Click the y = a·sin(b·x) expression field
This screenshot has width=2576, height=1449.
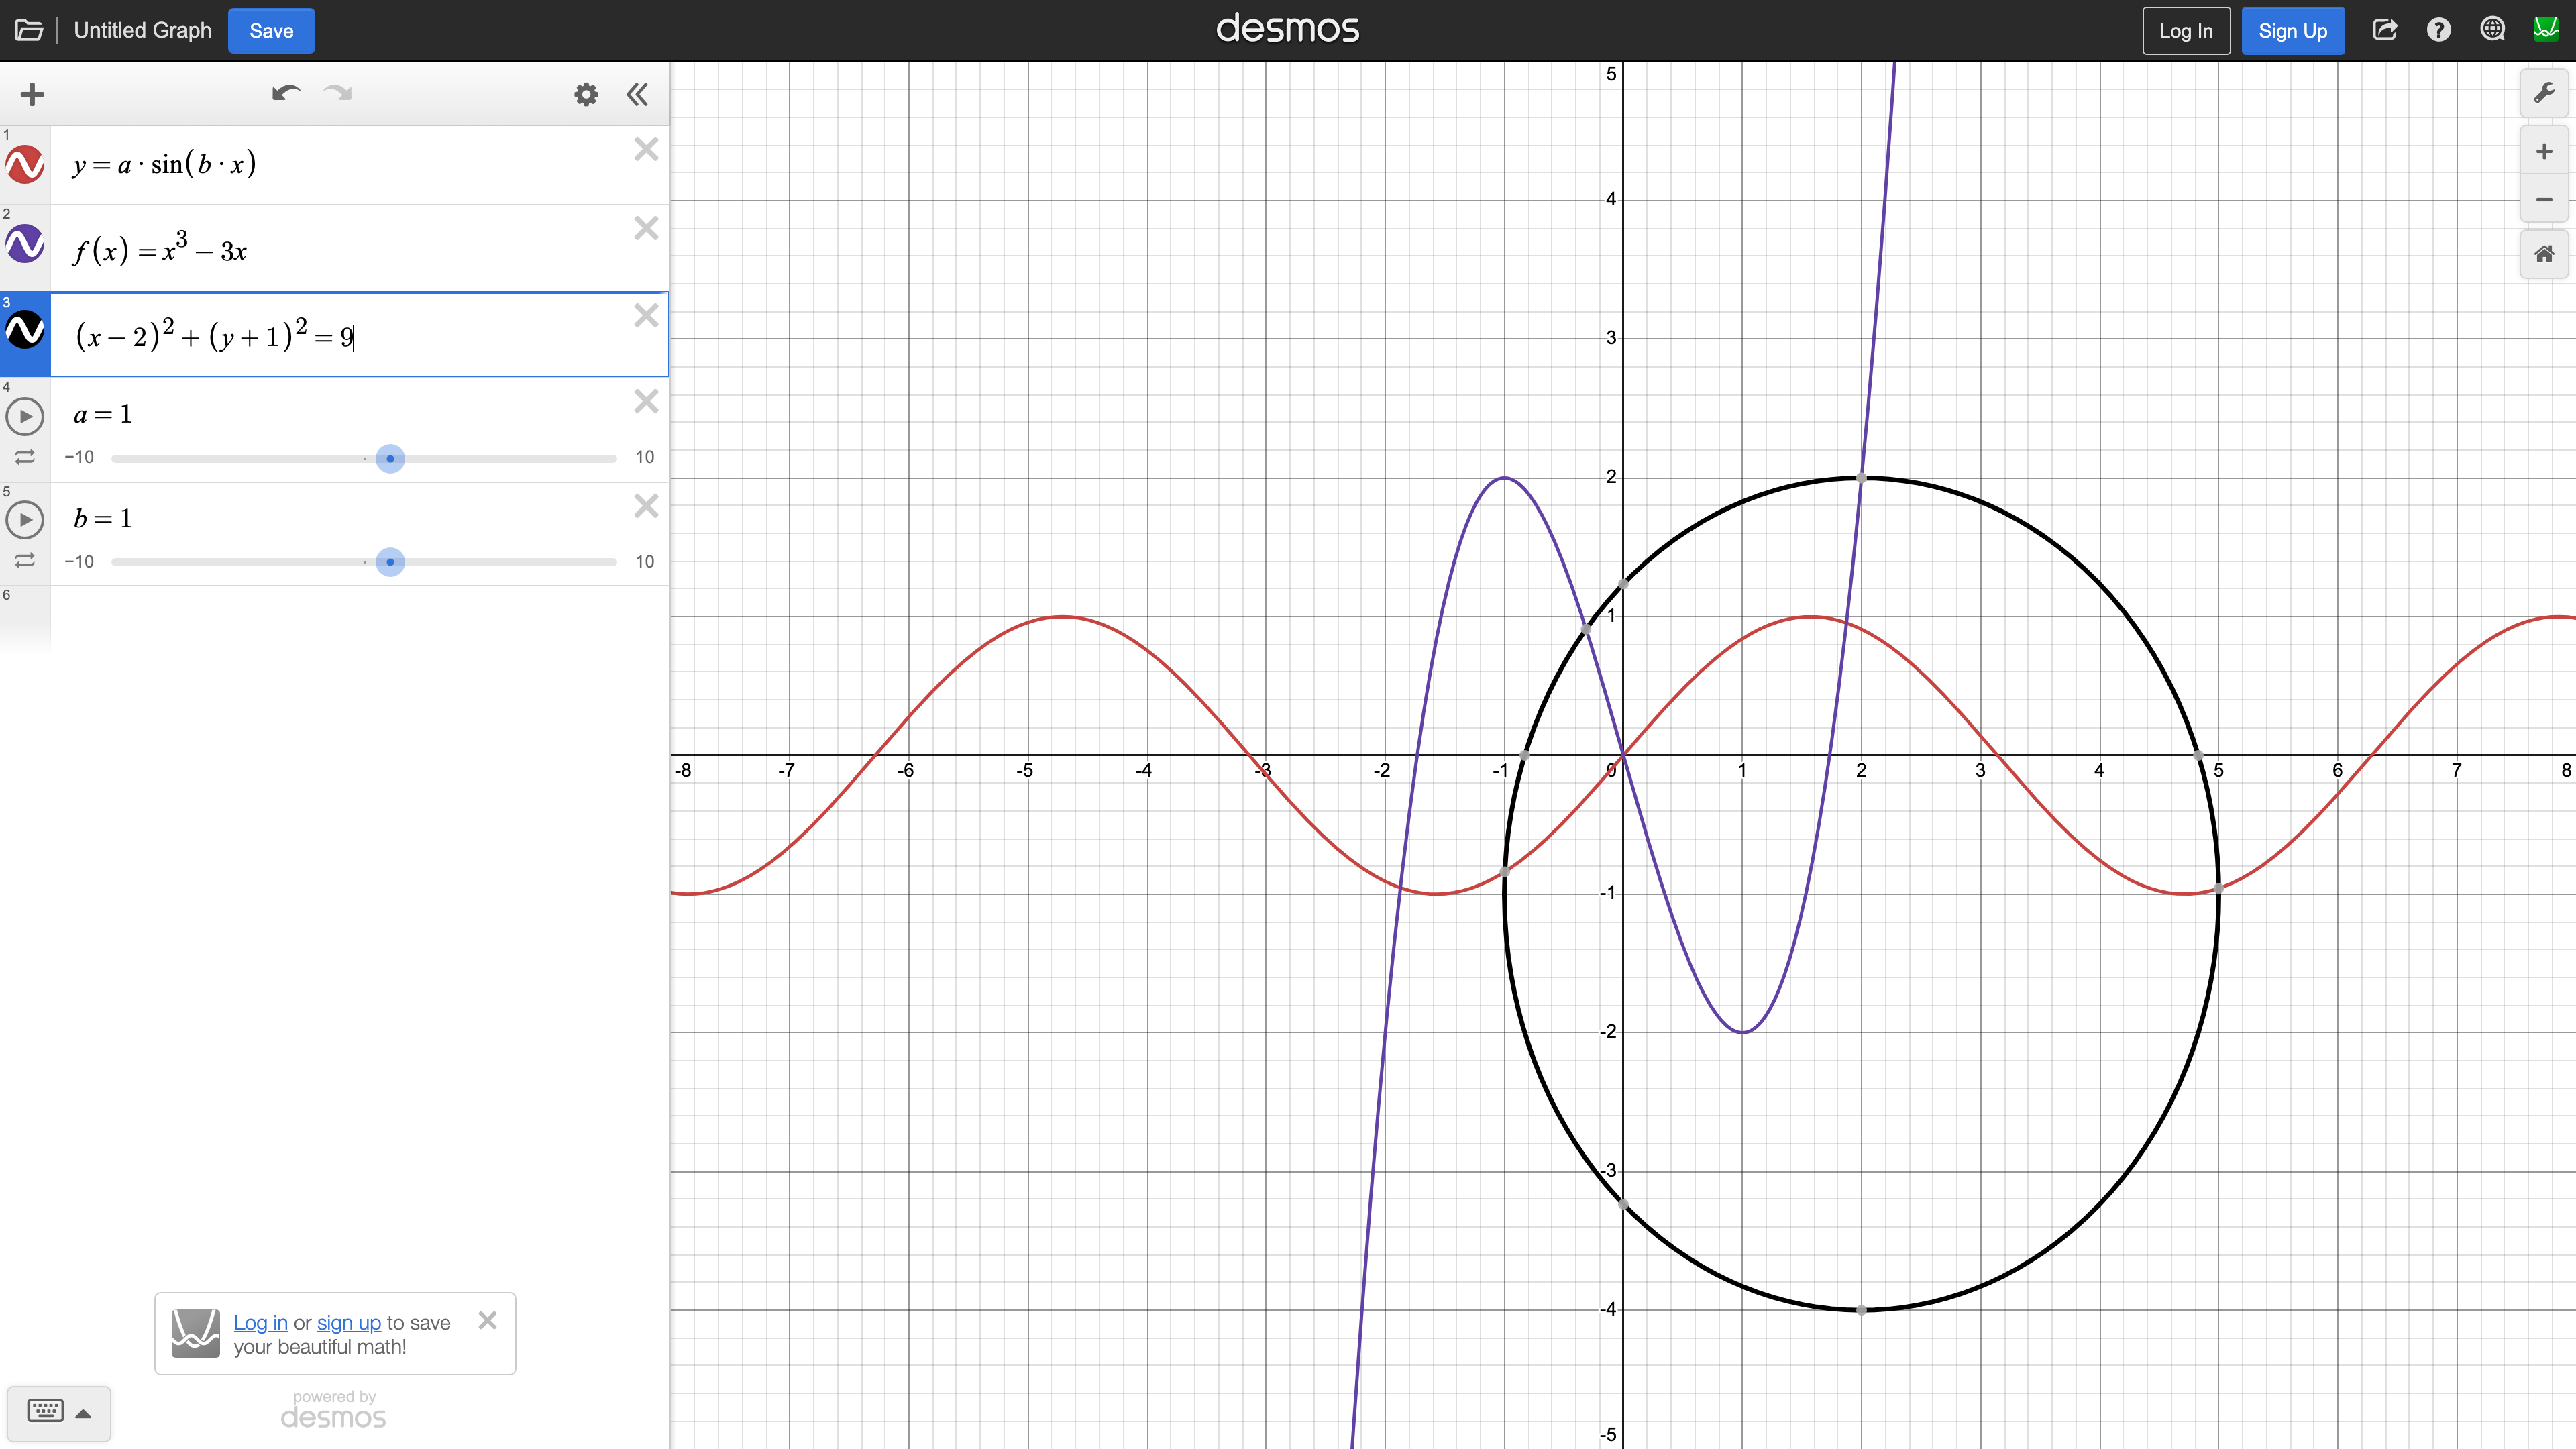coord(359,165)
